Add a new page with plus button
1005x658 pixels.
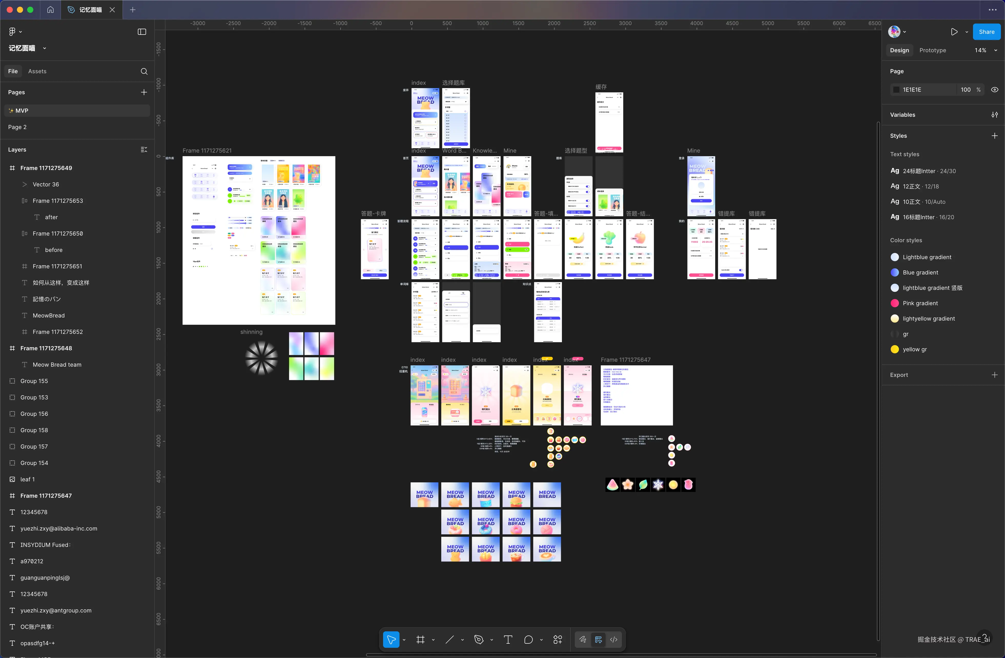[144, 92]
